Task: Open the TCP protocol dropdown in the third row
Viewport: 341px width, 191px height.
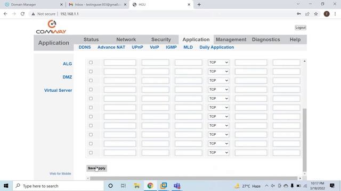Action: [218, 81]
